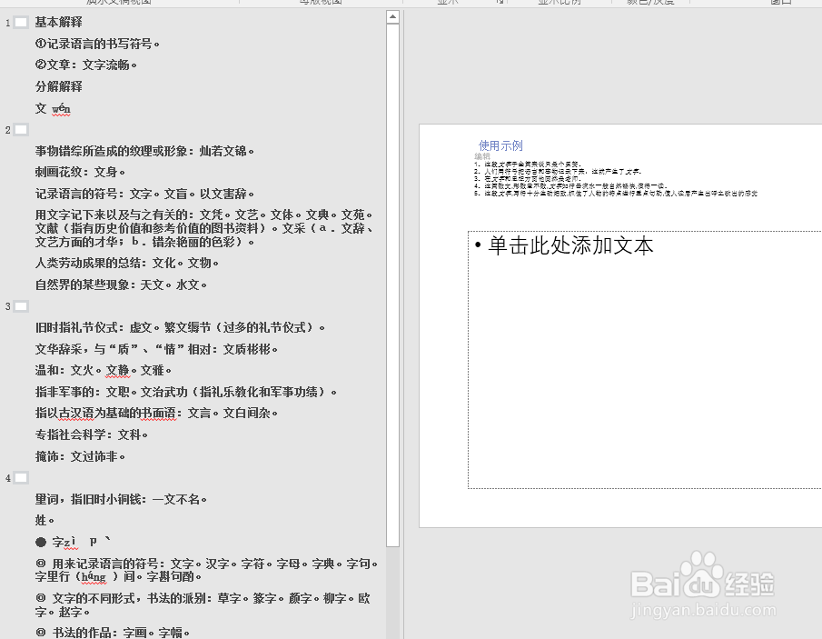Click outline line '事物错综所造成的纹理或形象：灿若文锦。'
This screenshot has height=639, width=822.
click(144, 151)
